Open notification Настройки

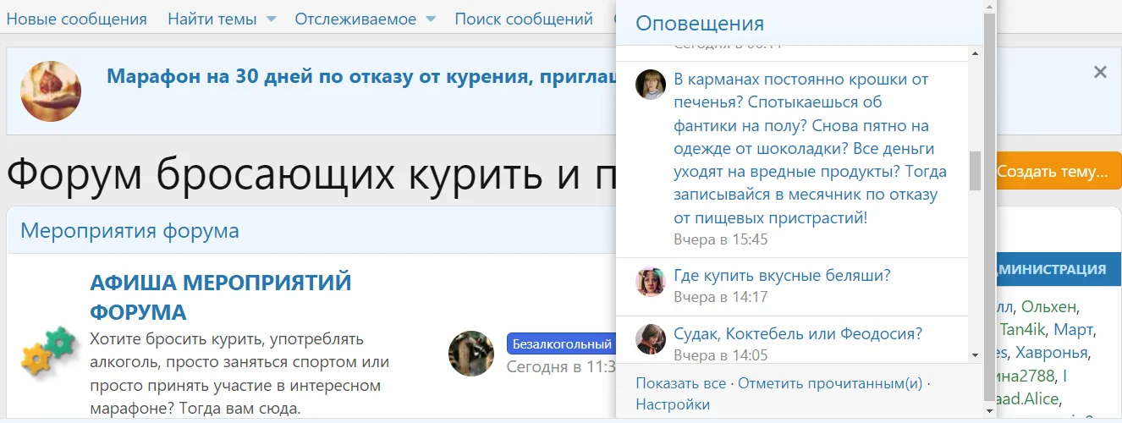(x=673, y=404)
